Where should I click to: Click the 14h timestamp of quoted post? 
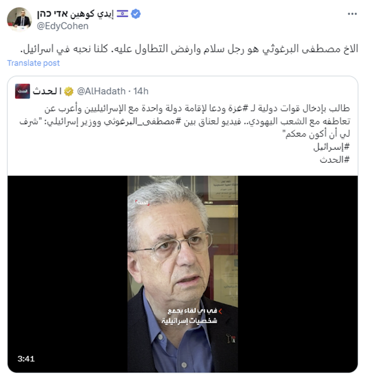pyautogui.click(x=141, y=91)
